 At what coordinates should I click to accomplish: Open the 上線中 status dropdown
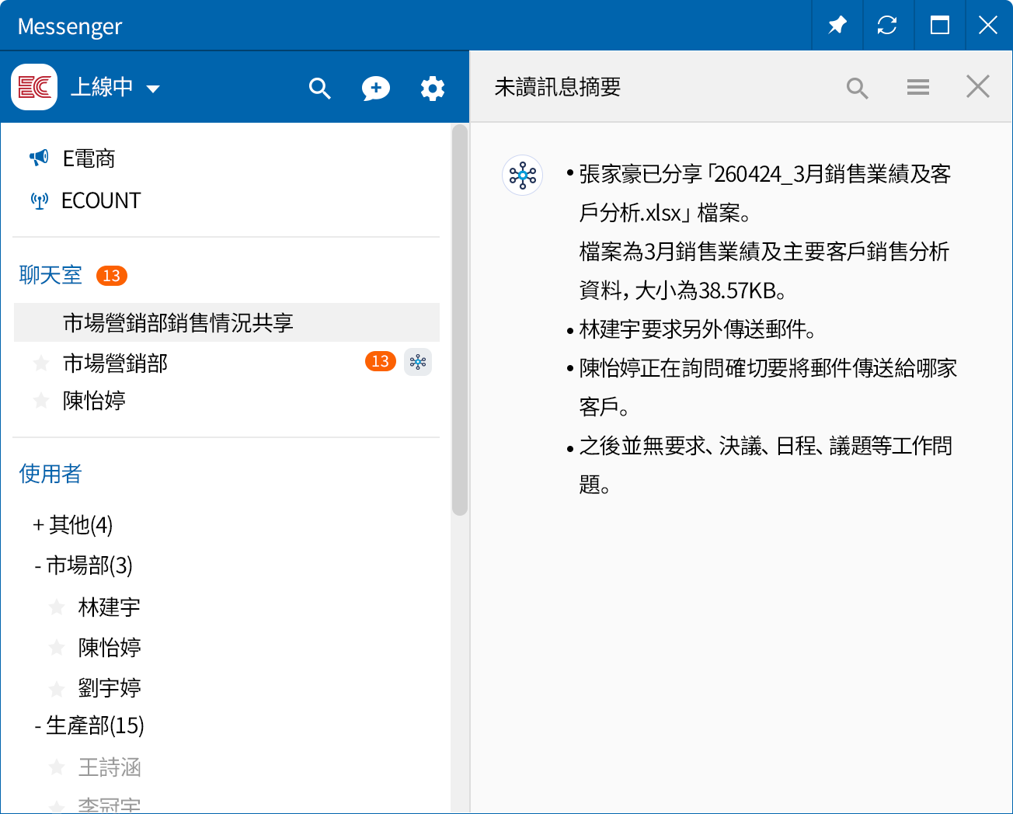coord(115,87)
